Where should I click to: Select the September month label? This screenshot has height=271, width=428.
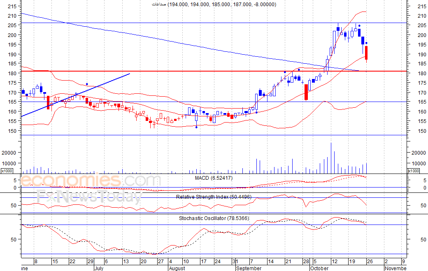(x=249, y=268)
